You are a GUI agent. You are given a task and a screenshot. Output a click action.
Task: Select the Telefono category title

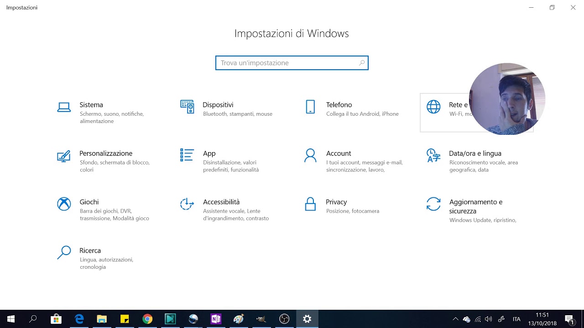[339, 105]
